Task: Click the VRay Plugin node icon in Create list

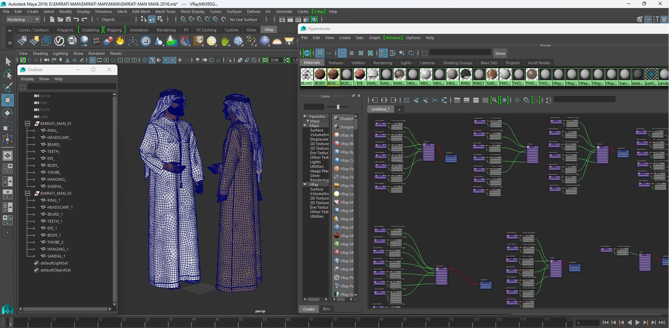Action: pyautogui.click(x=337, y=278)
